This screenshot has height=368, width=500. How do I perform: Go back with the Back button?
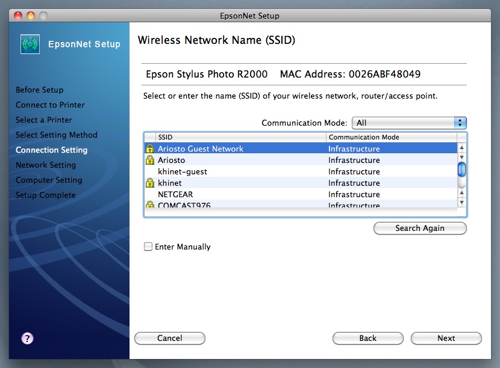click(367, 339)
